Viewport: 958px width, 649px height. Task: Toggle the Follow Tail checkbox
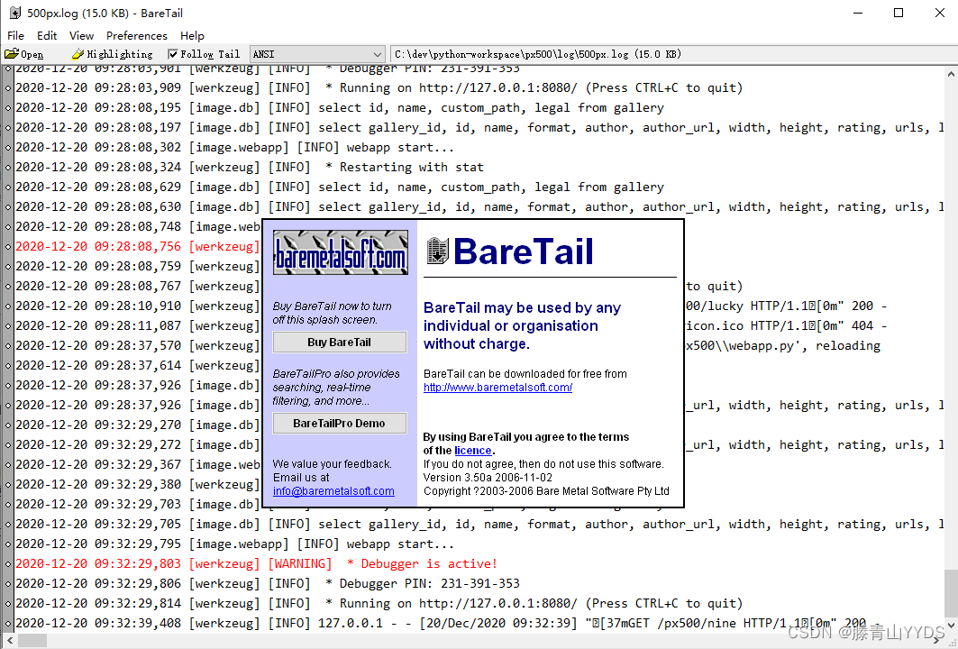point(171,53)
